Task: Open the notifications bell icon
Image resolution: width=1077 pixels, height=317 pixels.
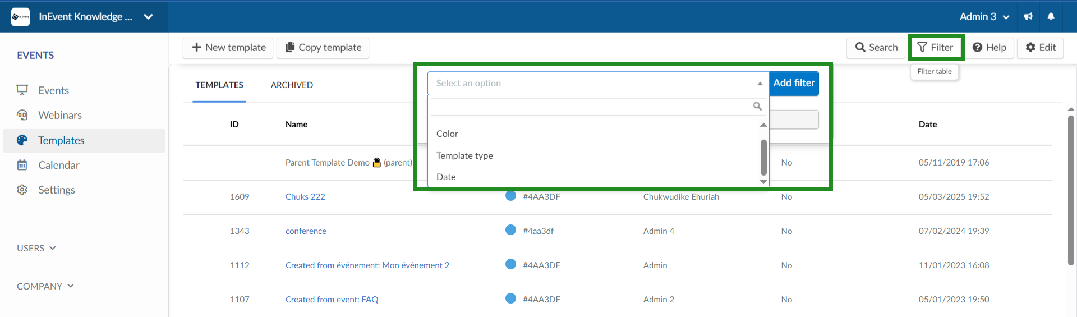Action: (1051, 17)
